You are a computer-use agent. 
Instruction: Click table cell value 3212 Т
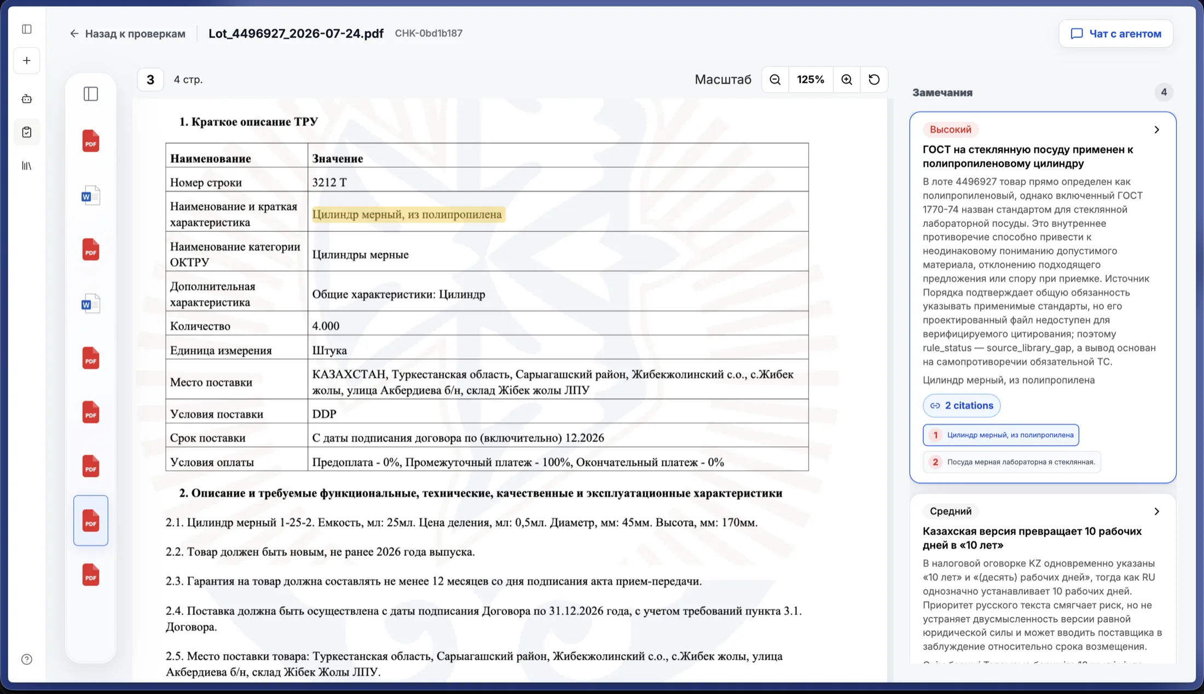point(329,183)
